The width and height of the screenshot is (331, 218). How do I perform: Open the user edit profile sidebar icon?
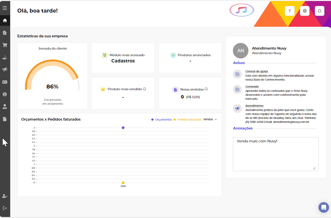[5, 196]
